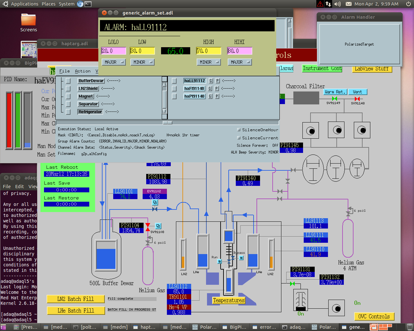The image size is (414, 331).
Task: Switch to the error taskbar window
Action: tap(265, 327)
